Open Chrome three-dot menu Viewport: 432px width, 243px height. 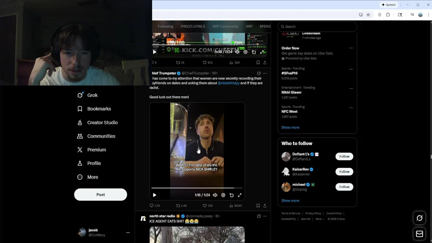click(429, 15)
